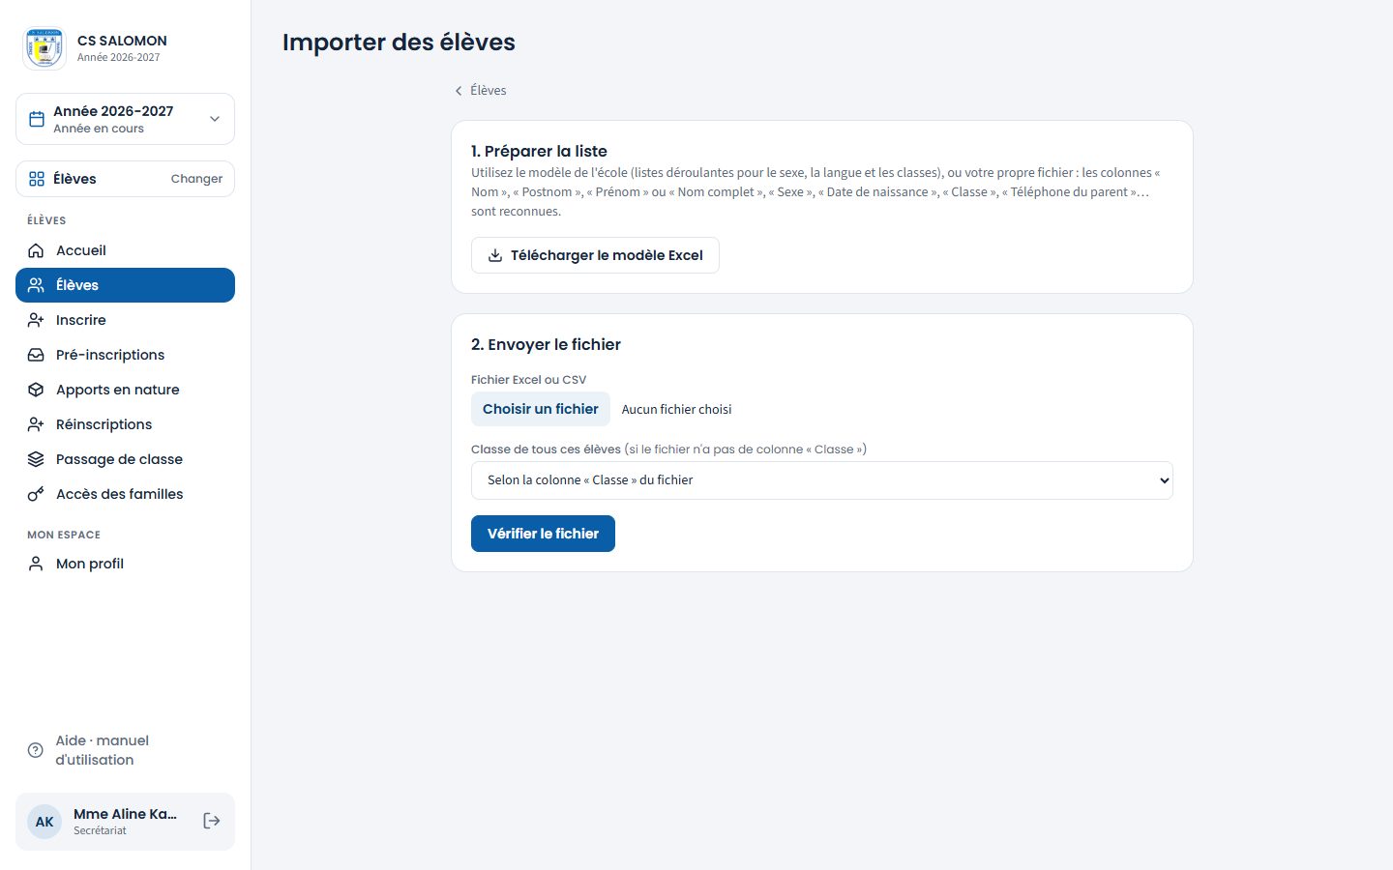1393x870 pixels.
Task: Click the Aucun fichier choisi text
Action: tap(676, 410)
